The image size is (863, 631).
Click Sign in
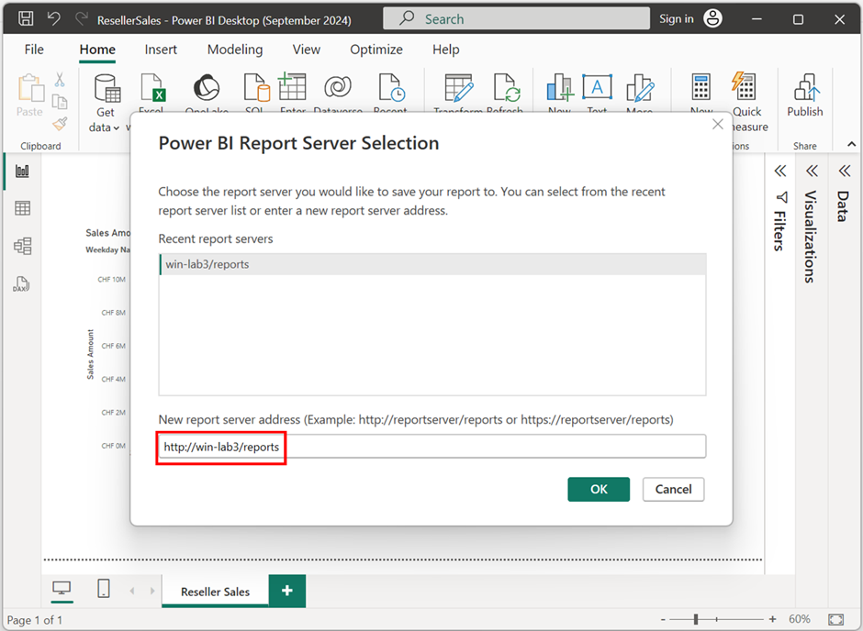coord(677,18)
